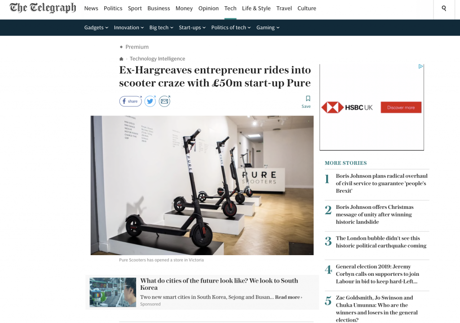
Task: Click the Discover more HSBC button
Action: pos(401,107)
